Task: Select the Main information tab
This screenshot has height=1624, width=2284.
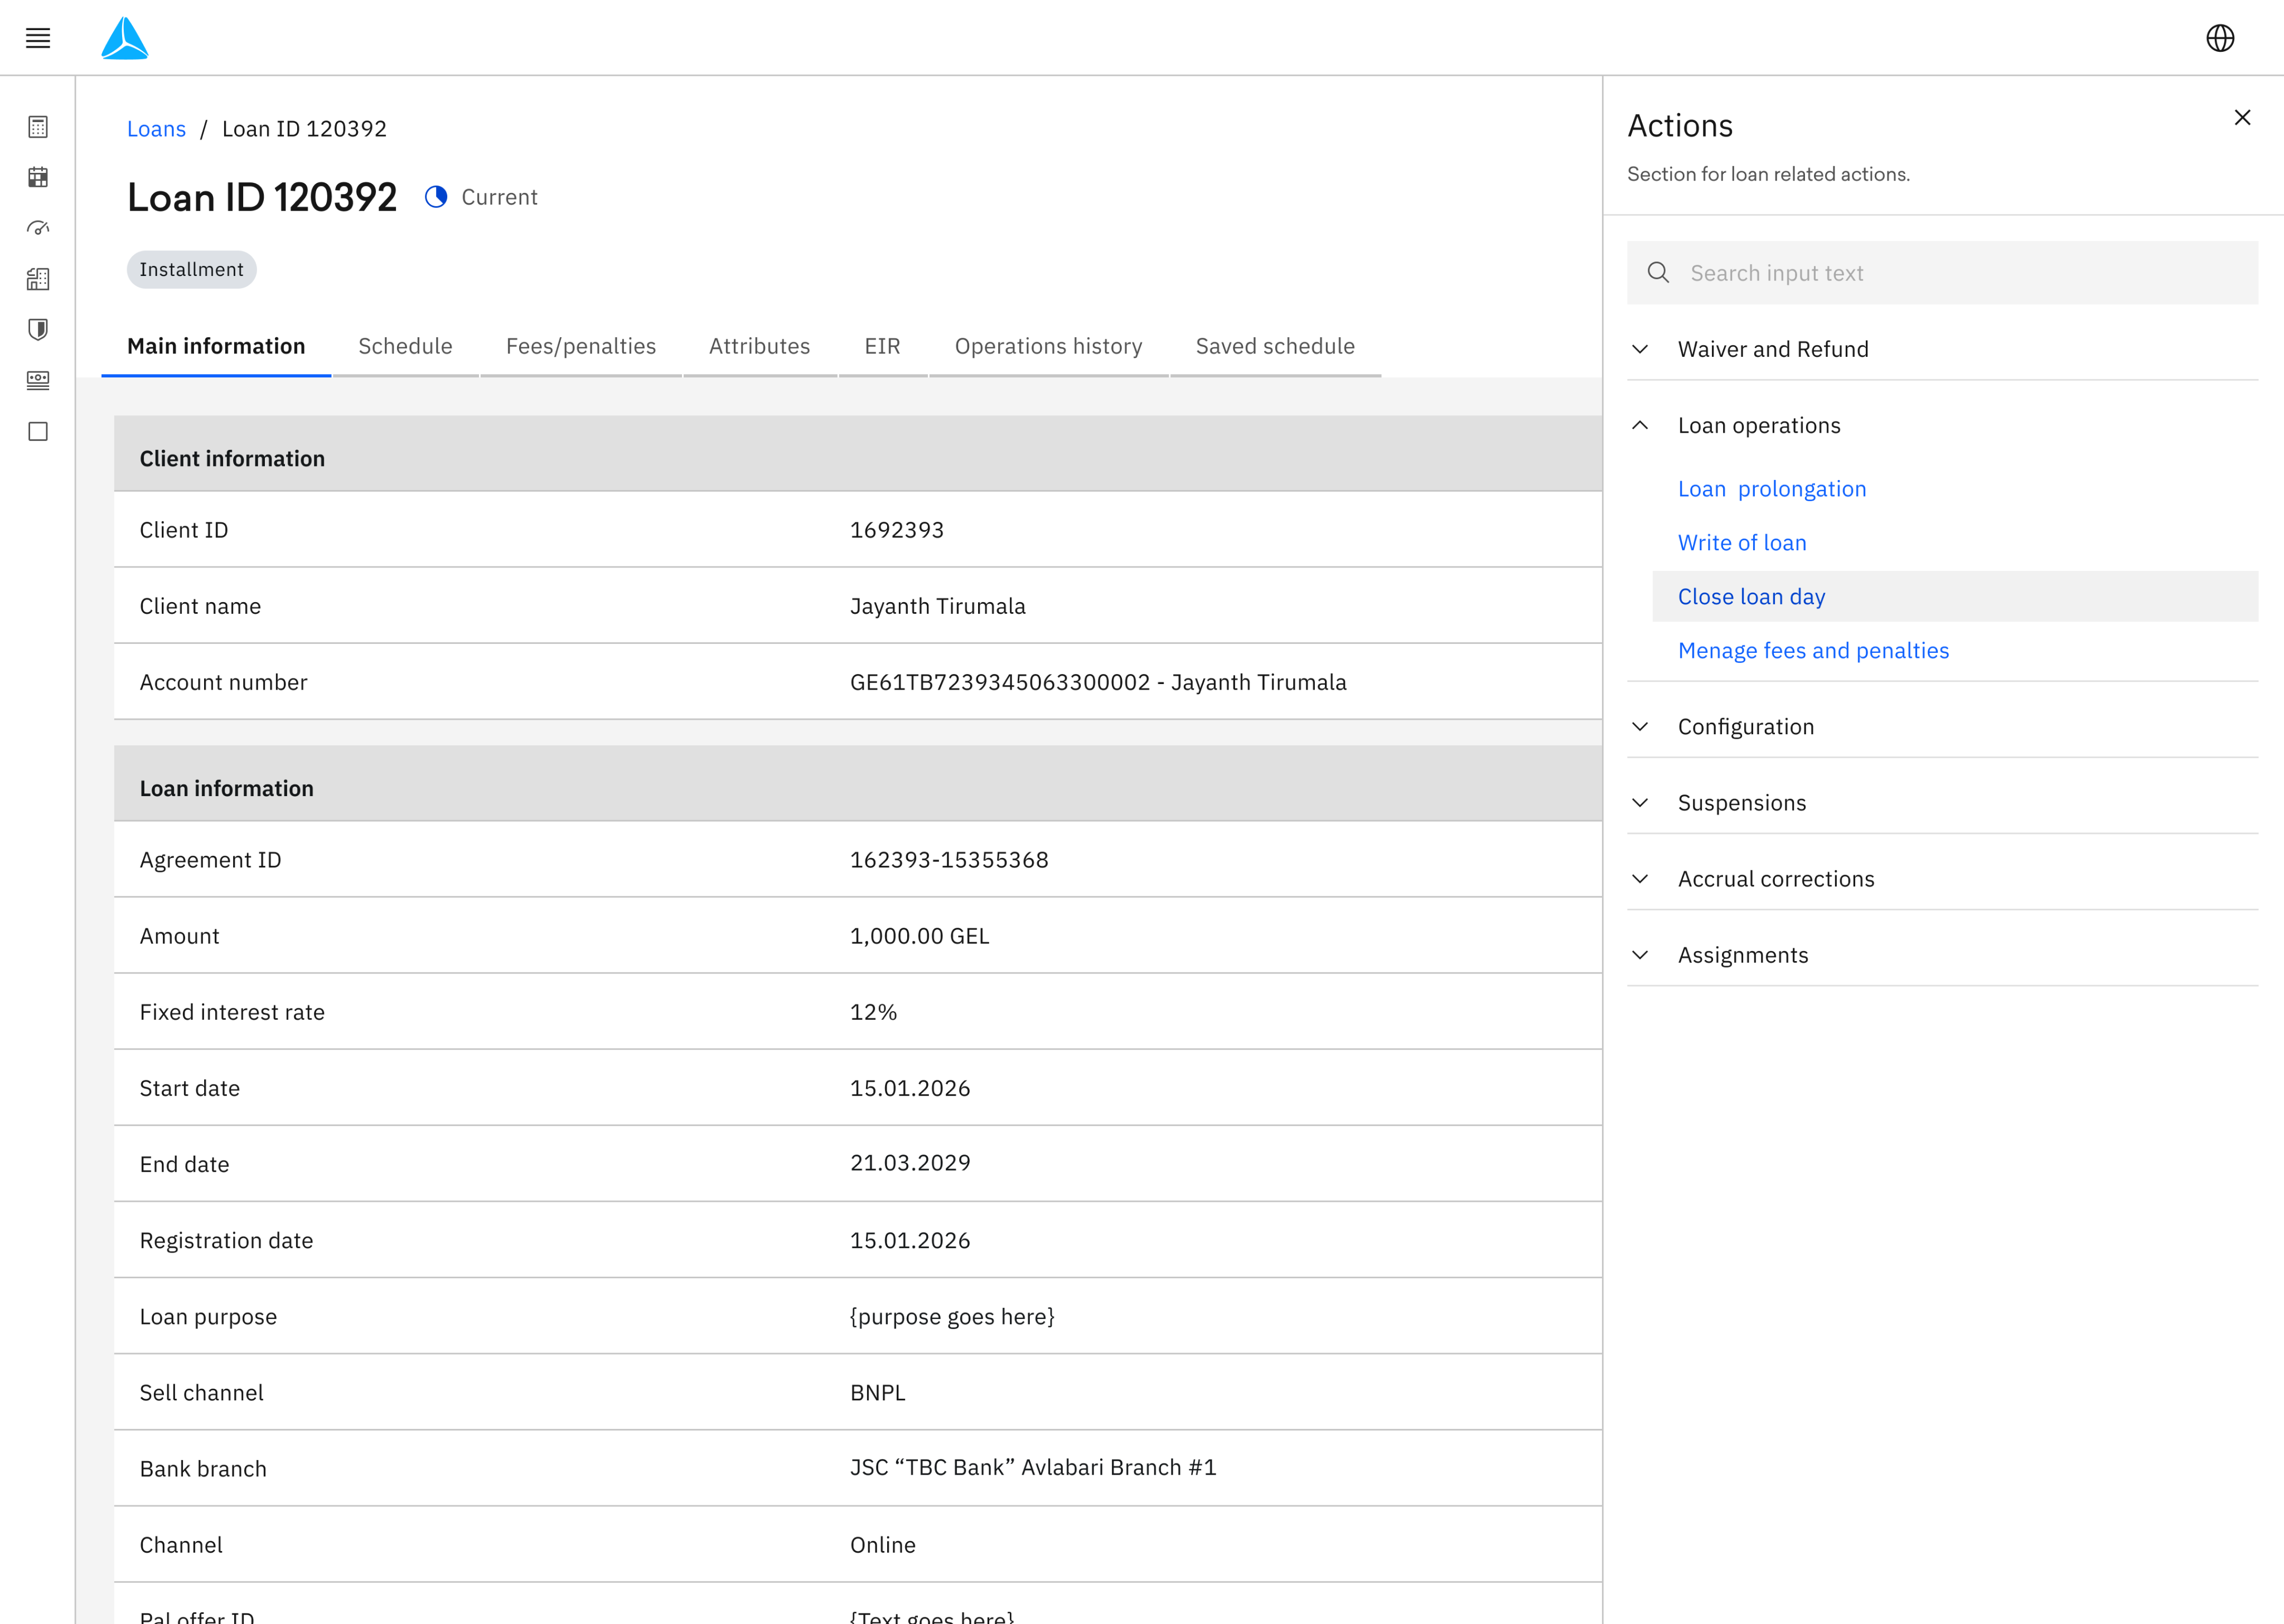Action: point(216,346)
